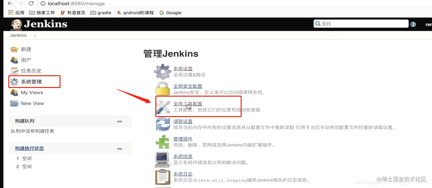Image resolution: width=432 pixels, height=188 pixels.
Task: Click the 系统管理 gear icon
Action: [x=14, y=82]
